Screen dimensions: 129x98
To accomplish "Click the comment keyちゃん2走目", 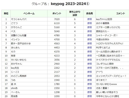I will click(x=104, y=19).
